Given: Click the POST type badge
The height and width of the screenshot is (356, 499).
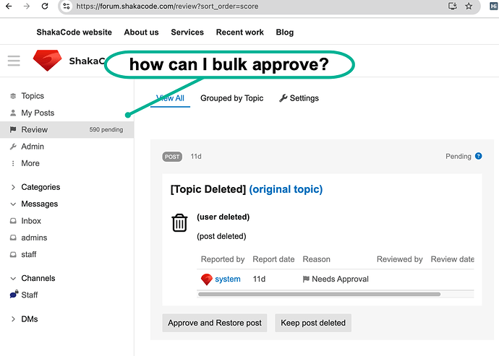Looking at the screenshot, I should (x=172, y=157).
